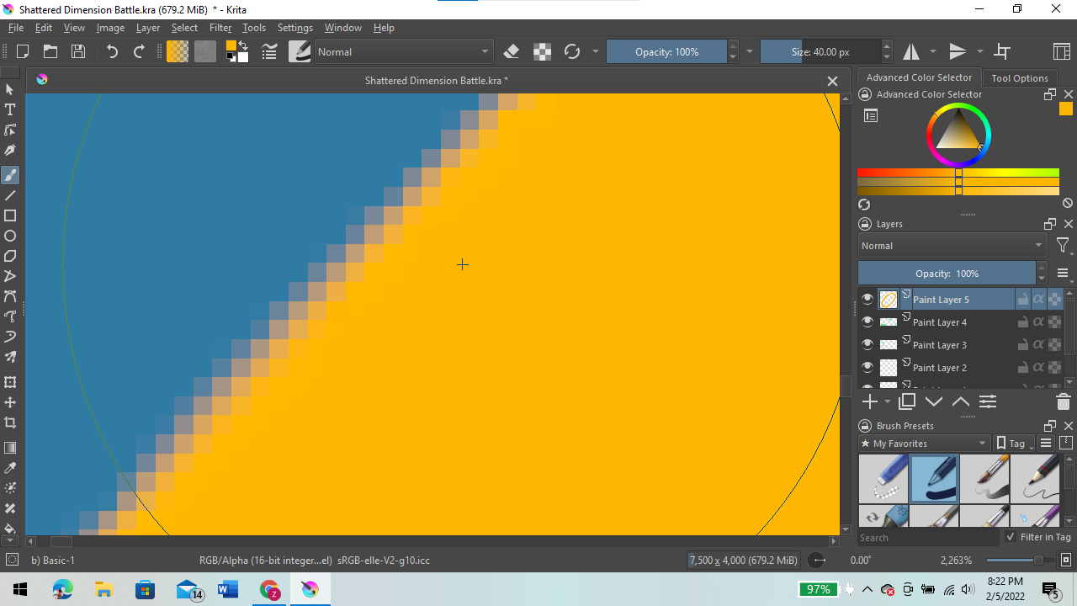Image resolution: width=1077 pixels, height=606 pixels.
Task: Open the fill patterns picker
Action: [205, 51]
